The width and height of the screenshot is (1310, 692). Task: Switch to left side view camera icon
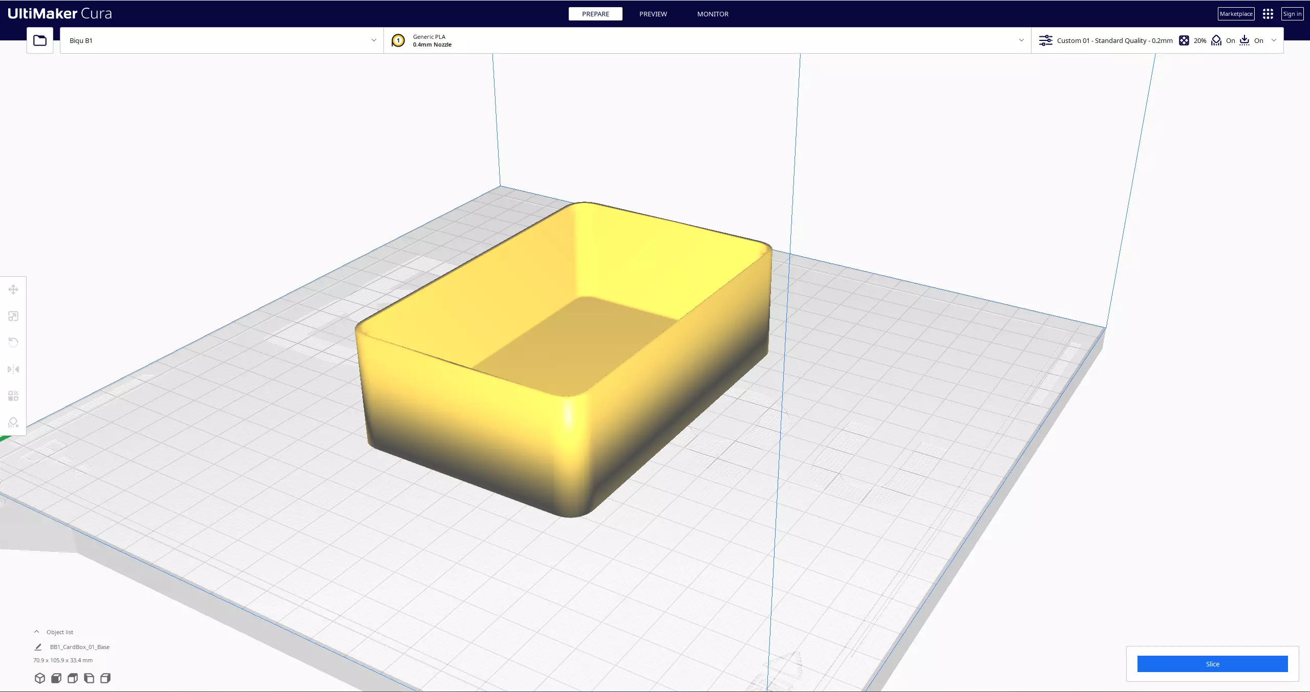[89, 678]
